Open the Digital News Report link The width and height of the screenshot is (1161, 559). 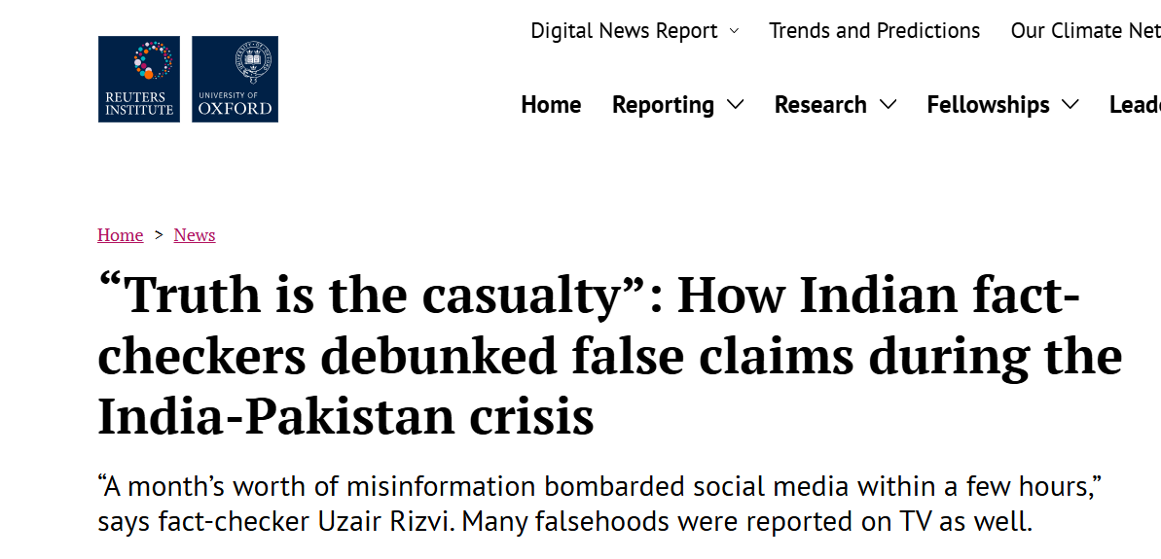click(x=624, y=31)
